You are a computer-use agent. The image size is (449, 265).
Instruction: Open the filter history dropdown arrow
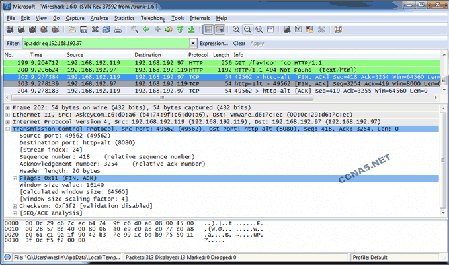[193, 44]
